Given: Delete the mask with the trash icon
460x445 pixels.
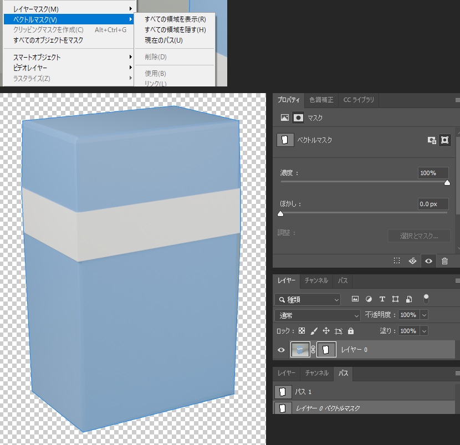Looking at the screenshot, I should point(444,261).
